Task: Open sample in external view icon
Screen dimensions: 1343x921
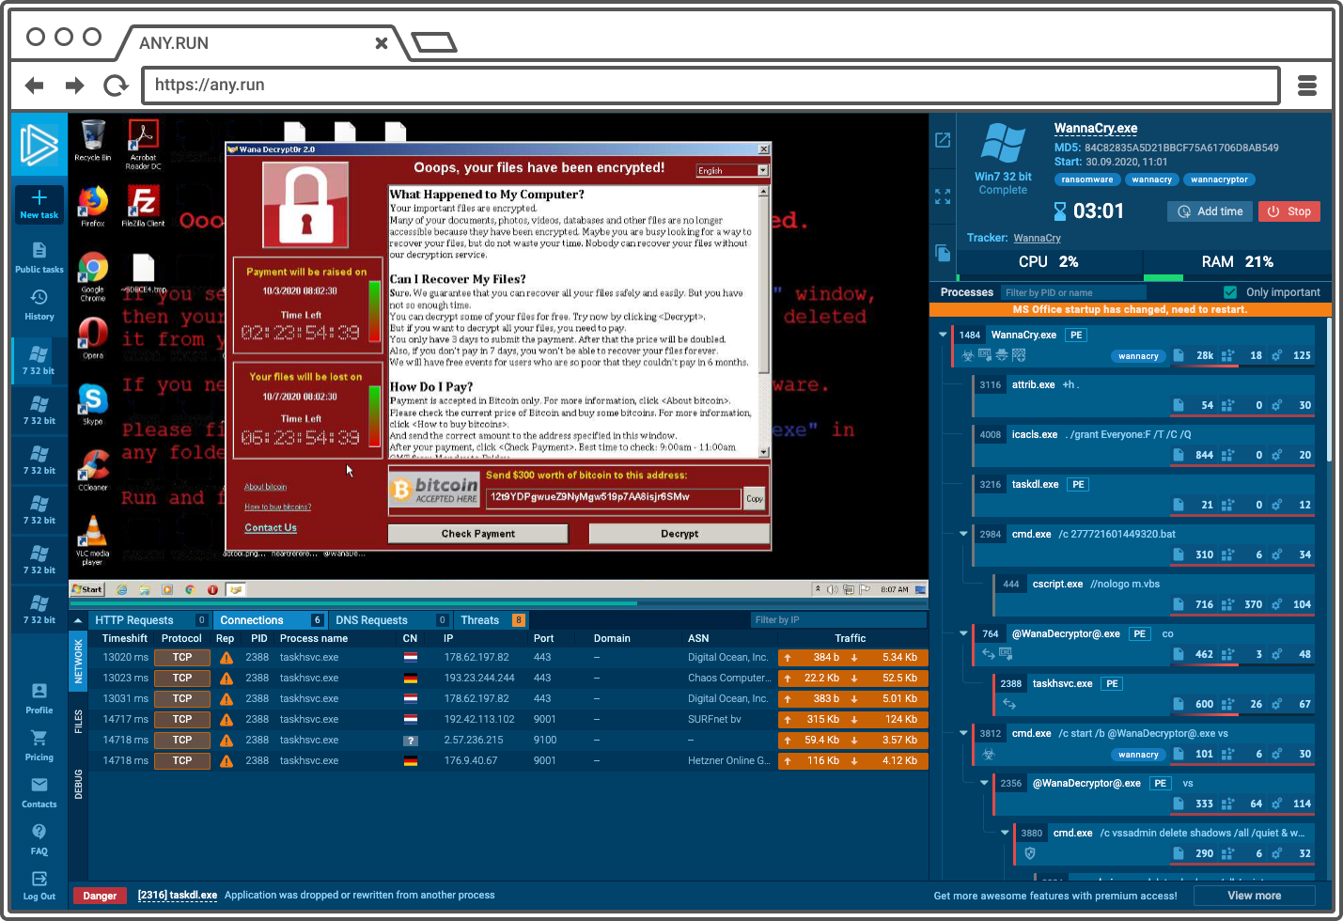Action: tap(943, 140)
